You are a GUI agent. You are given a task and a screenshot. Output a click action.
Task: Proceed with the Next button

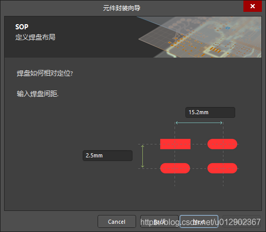[x=199, y=222]
